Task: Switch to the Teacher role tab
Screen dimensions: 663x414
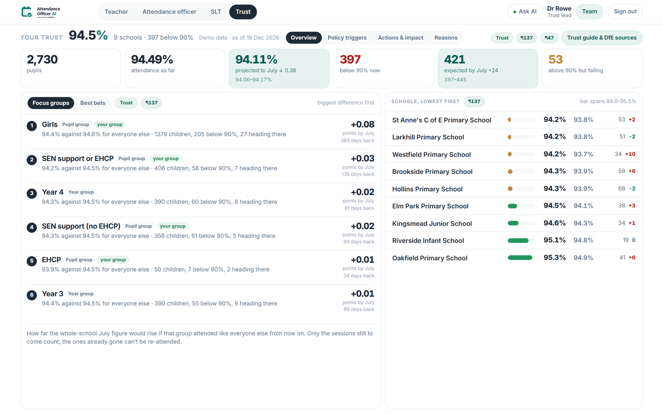Action: click(x=116, y=12)
